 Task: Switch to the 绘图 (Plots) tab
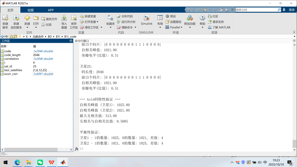pyautogui.click(x=31, y=10)
